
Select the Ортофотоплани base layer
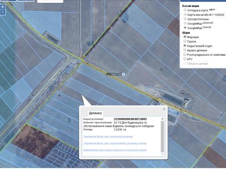[x=185, y=19]
